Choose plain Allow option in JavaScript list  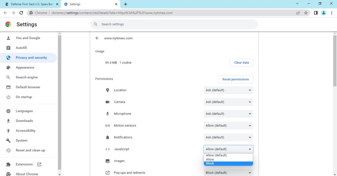[228, 159]
